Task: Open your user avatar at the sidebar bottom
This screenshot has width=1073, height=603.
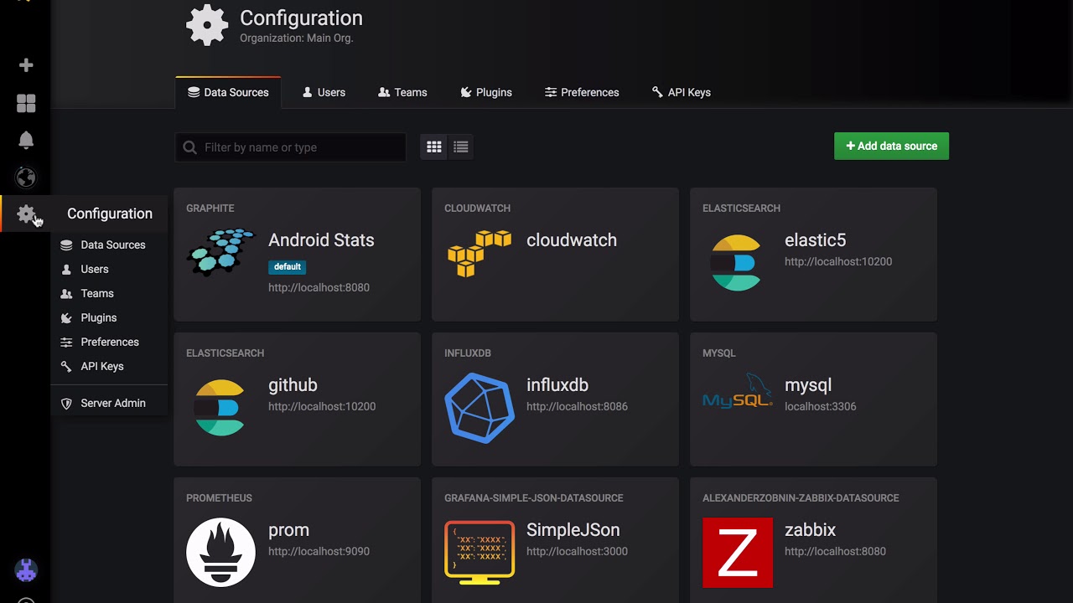Action: tap(25, 570)
